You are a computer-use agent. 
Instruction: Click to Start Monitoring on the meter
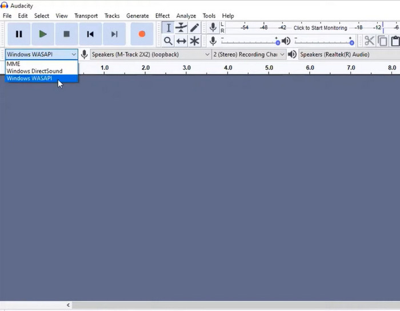[x=320, y=28]
